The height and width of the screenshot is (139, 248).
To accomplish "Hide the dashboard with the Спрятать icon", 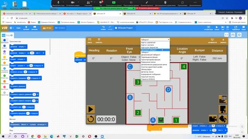I will 99,41.
